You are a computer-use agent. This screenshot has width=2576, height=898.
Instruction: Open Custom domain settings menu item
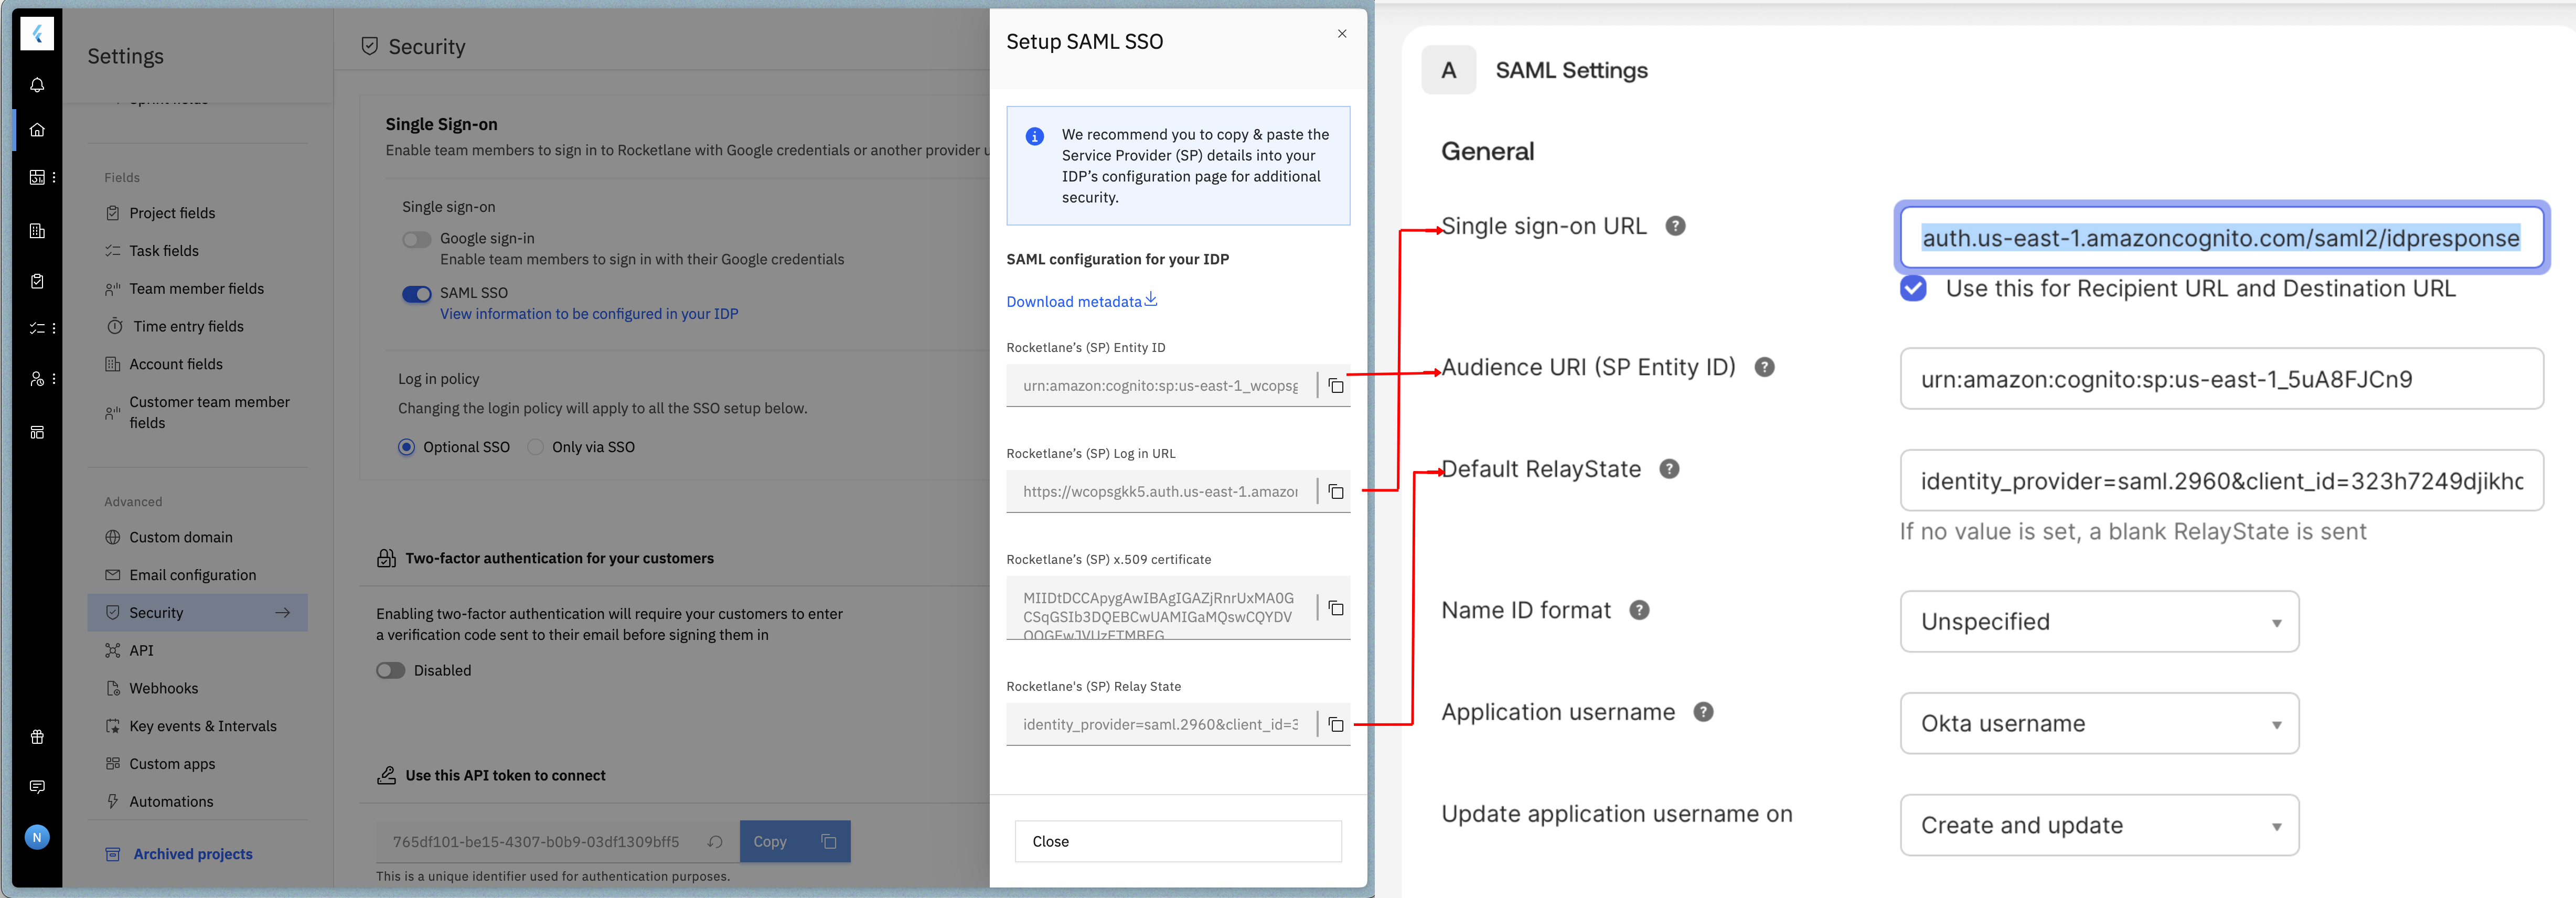[181, 537]
